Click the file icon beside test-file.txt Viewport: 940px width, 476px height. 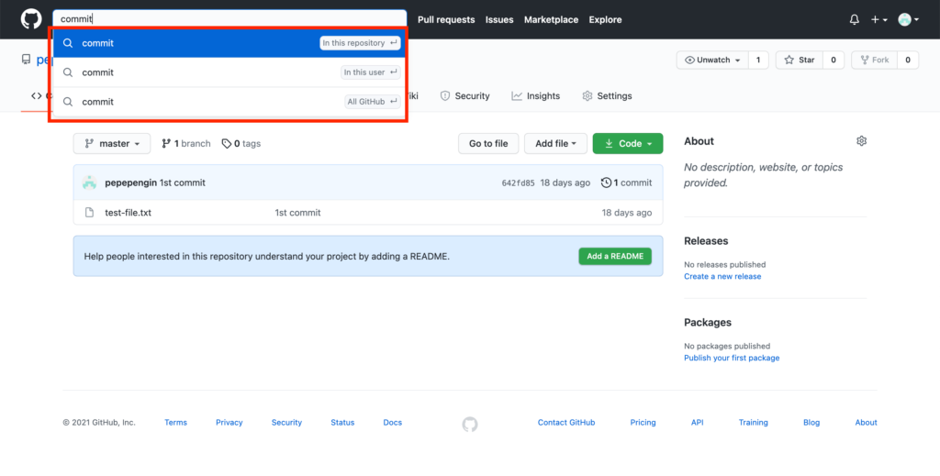pos(89,213)
